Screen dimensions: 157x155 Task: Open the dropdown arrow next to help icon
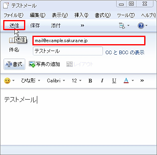(x=147, y=25)
